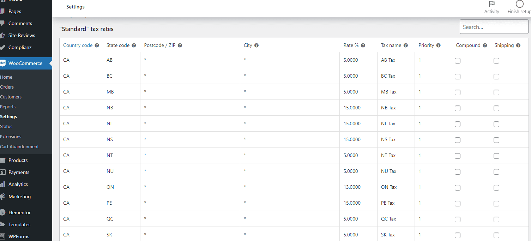531x241 pixels.
Task: Sort by Country code column header
Action: click(78, 46)
